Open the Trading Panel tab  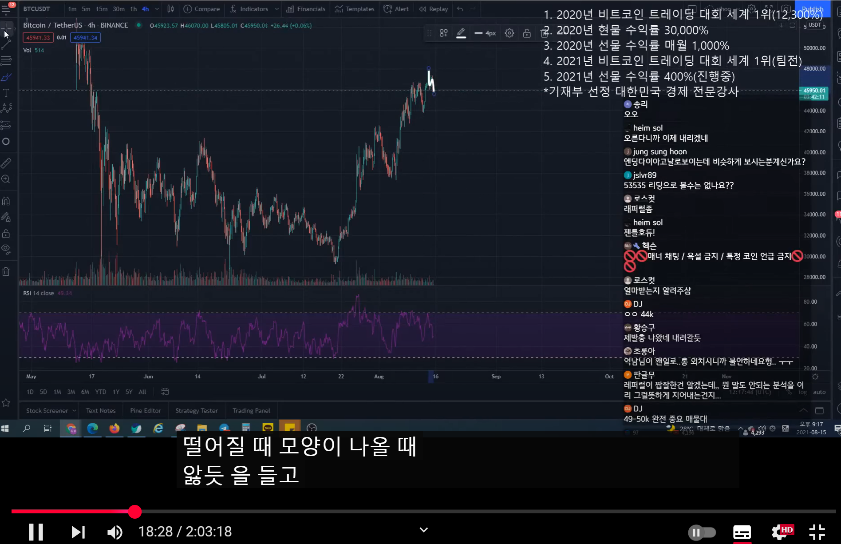coord(251,411)
